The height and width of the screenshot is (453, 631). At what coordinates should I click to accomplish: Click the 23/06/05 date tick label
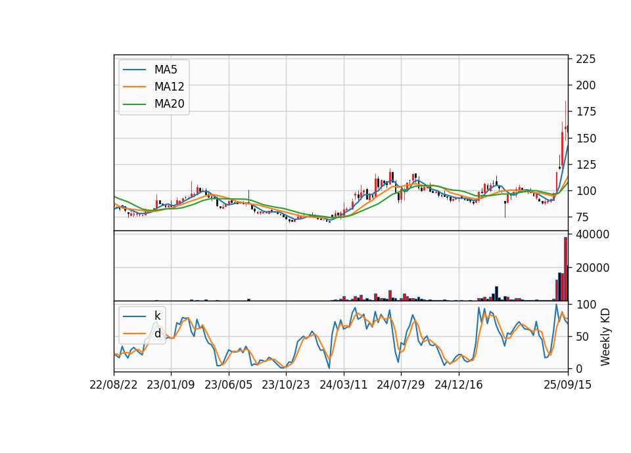pos(229,385)
